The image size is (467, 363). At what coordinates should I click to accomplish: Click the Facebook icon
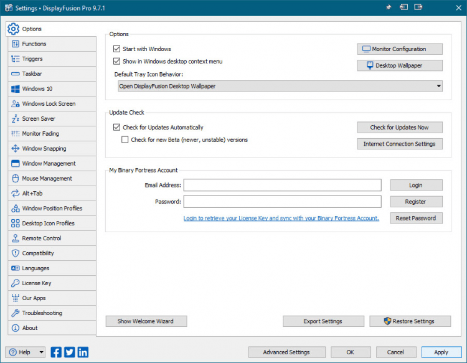[56, 352]
